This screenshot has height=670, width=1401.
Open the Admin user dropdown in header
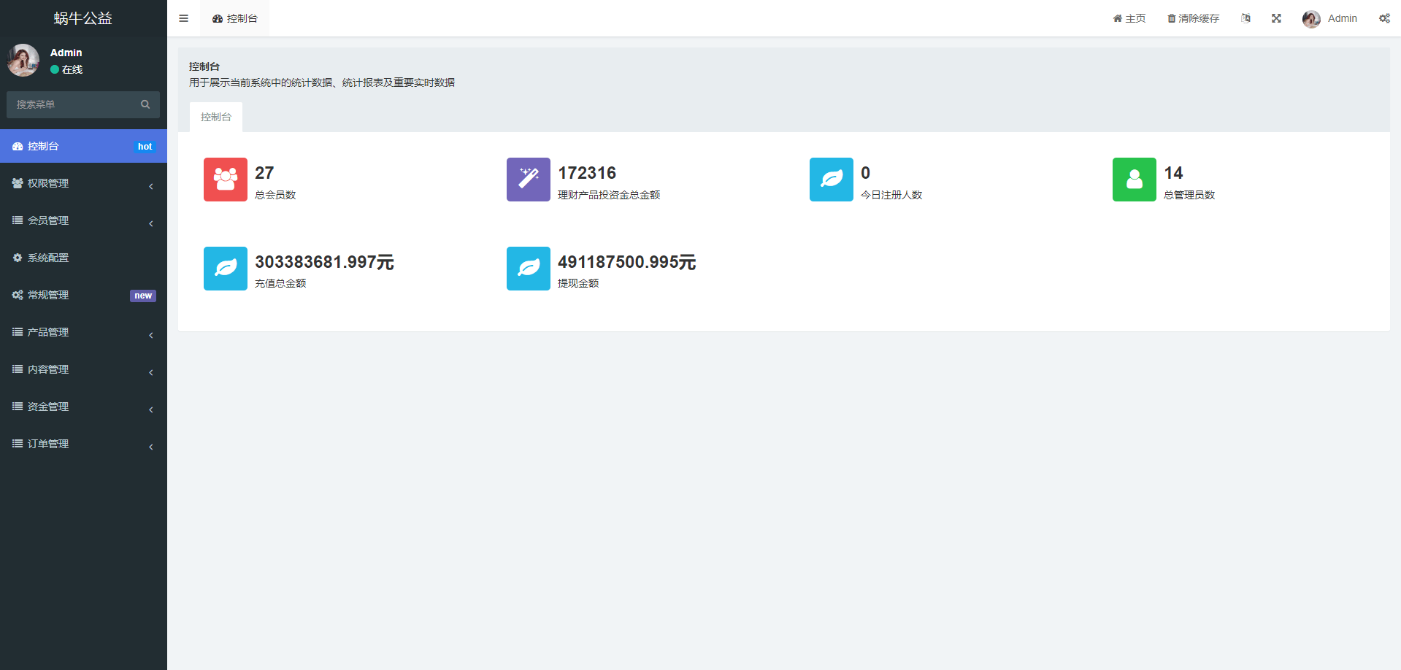point(1330,18)
